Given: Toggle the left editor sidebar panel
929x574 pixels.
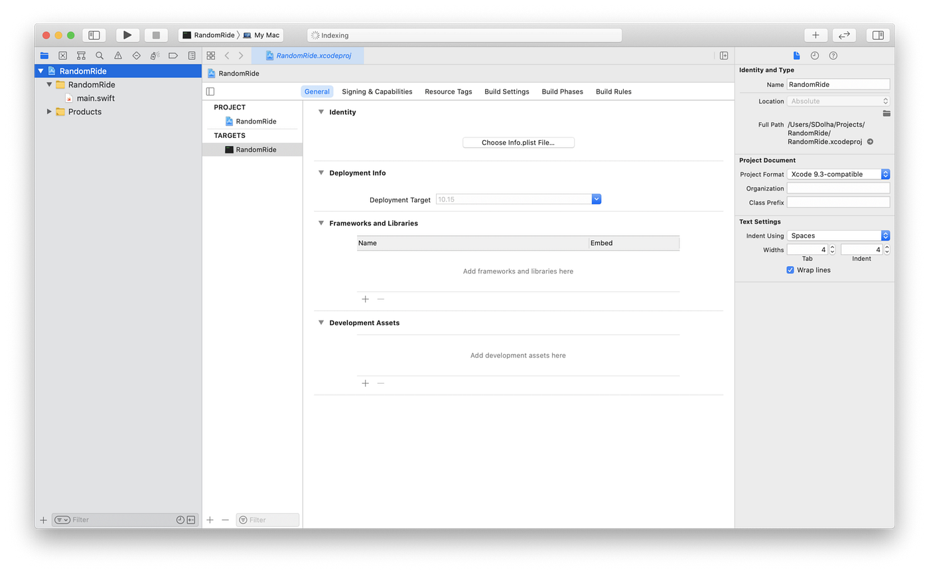Looking at the screenshot, I should [x=210, y=91].
